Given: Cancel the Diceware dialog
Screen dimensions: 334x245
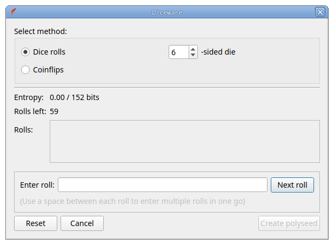Looking at the screenshot, I should 82,223.
